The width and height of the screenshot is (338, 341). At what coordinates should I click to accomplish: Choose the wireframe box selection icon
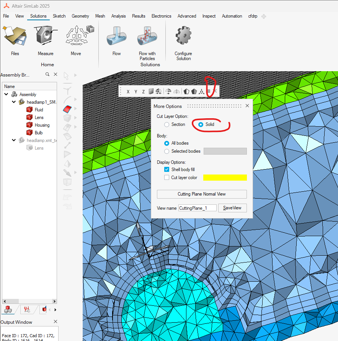tap(67, 182)
